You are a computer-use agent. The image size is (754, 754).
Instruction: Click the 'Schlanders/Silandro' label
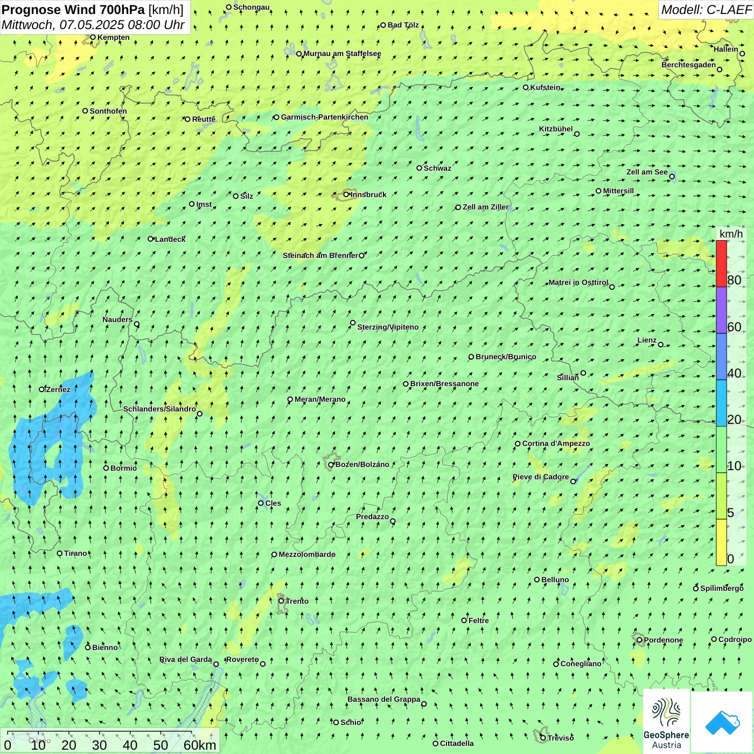point(159,409)
